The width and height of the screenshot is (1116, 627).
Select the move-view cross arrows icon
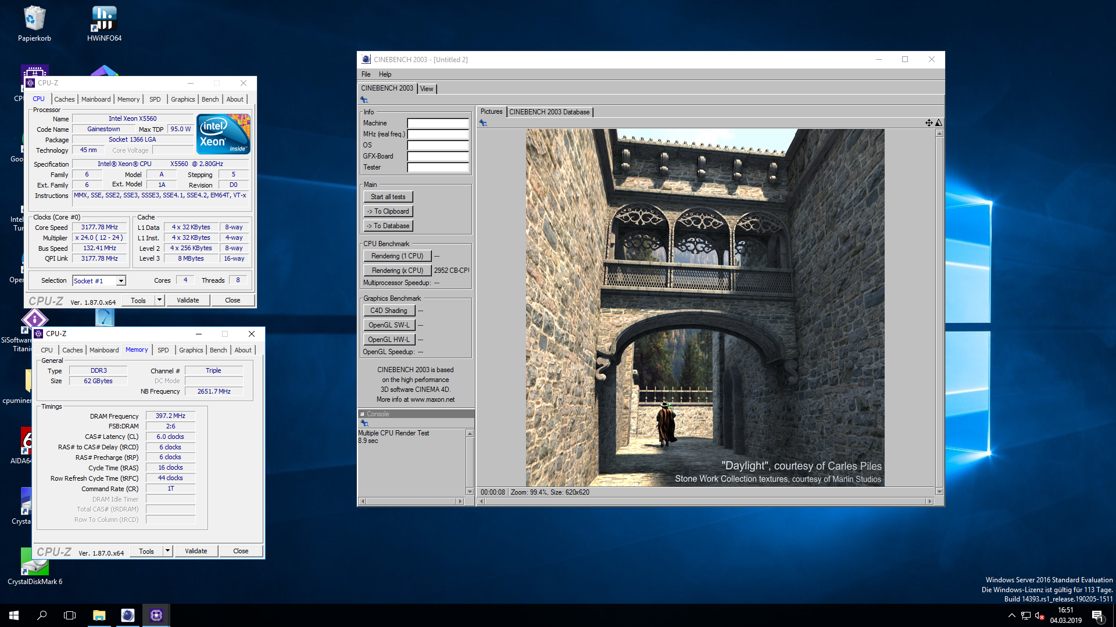click(929, 122)
